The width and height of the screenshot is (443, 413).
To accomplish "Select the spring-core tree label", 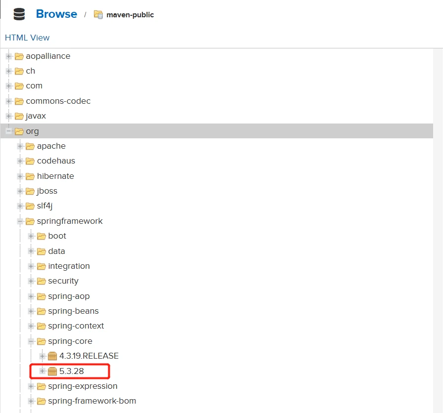I will click(x=70, y=341).
